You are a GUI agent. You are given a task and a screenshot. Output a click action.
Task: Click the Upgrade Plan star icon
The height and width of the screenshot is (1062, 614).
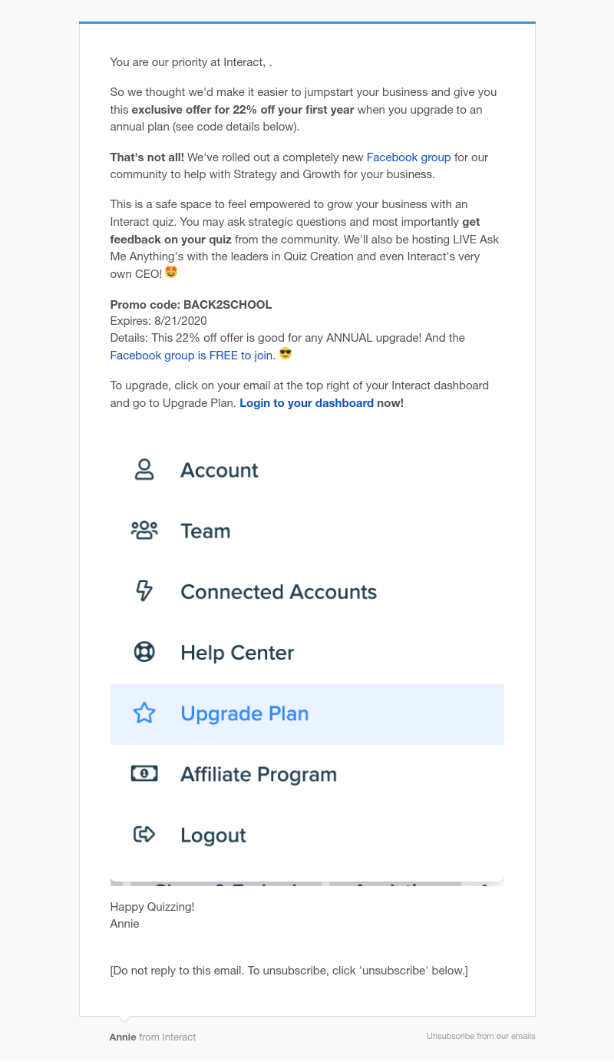click(x=144, y=713)
